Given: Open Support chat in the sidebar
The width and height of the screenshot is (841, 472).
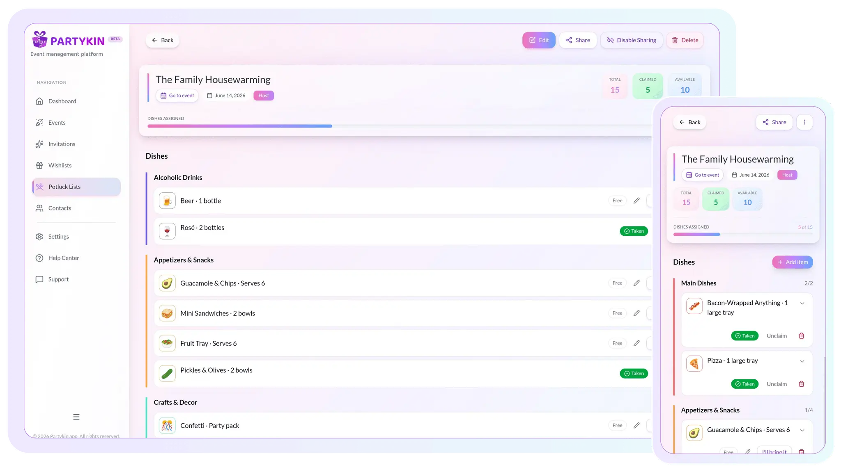Looking at the screenshot, I should click(76, 279).
